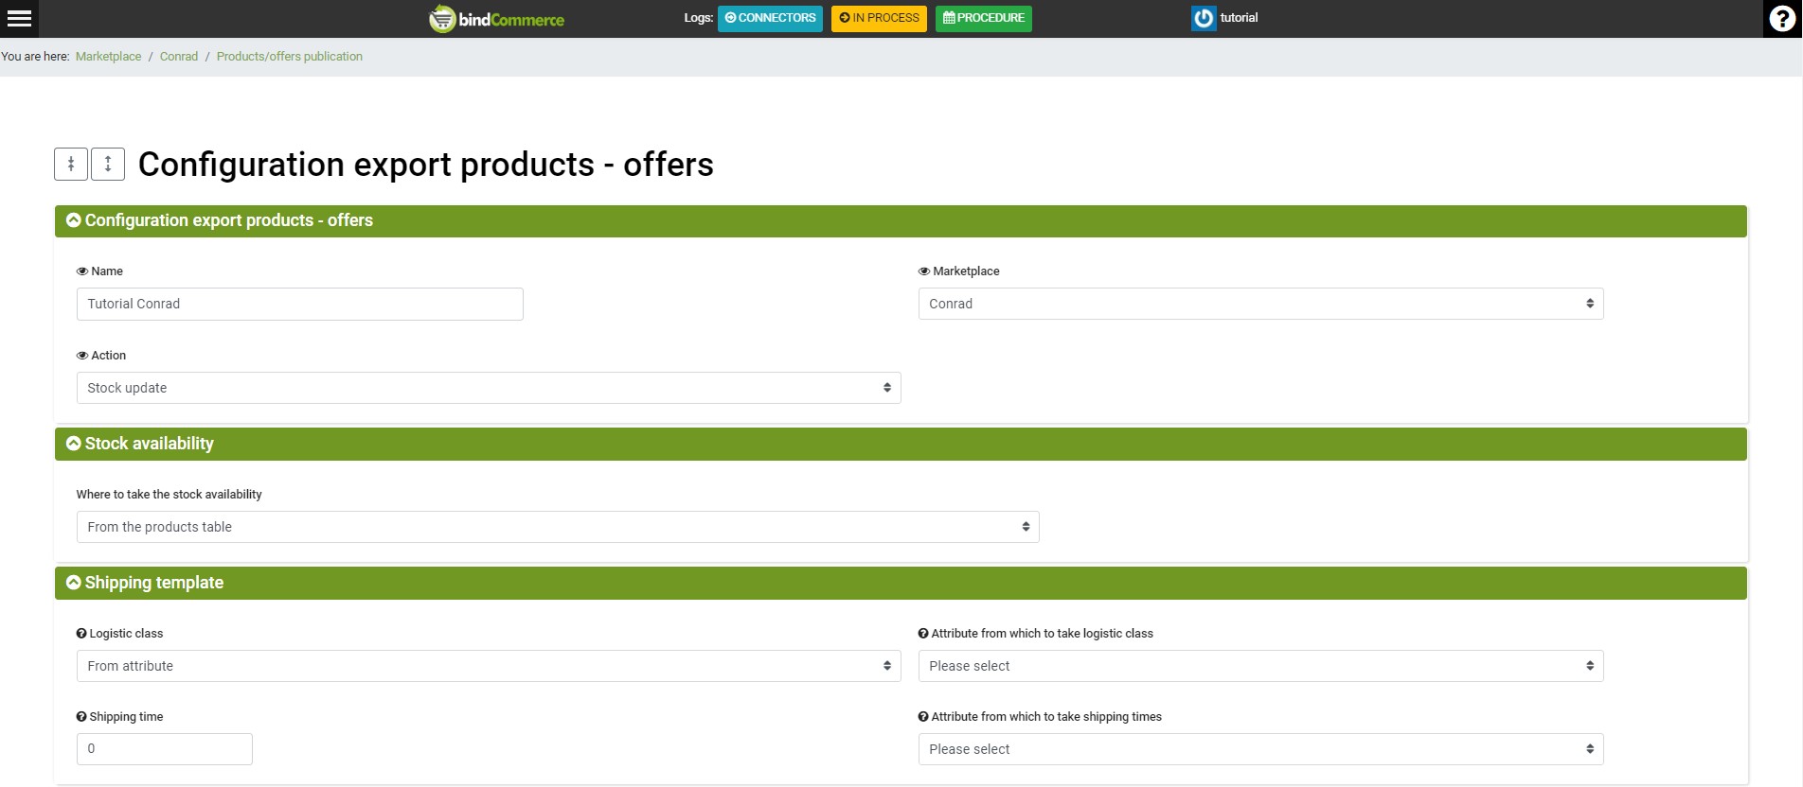Click the collapse all sections button
This screenshot has width=1803, height=787.
pos(71,164)
